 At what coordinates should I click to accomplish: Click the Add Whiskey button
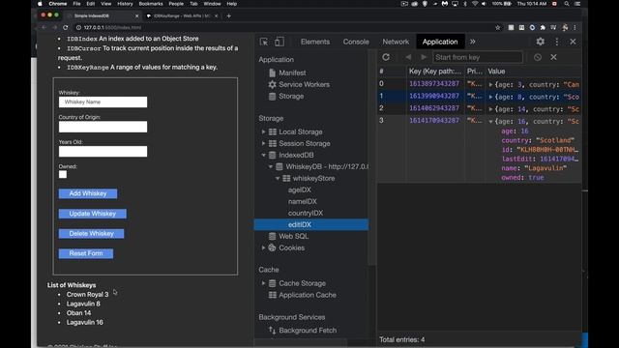[x=88, y=193]
